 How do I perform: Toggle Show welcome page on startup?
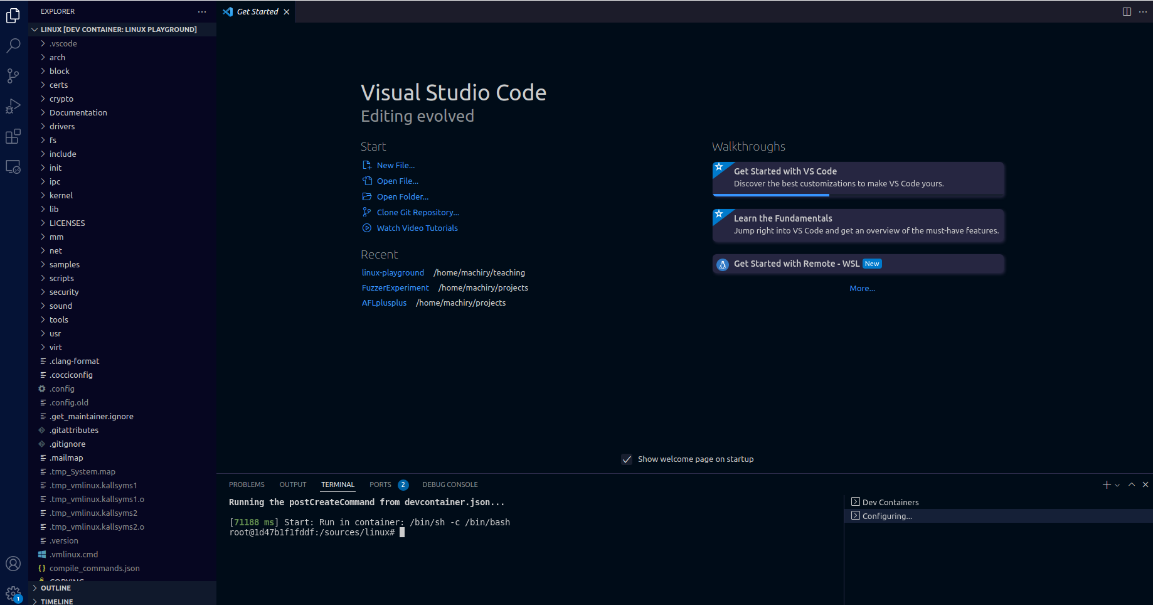(627, 459)
